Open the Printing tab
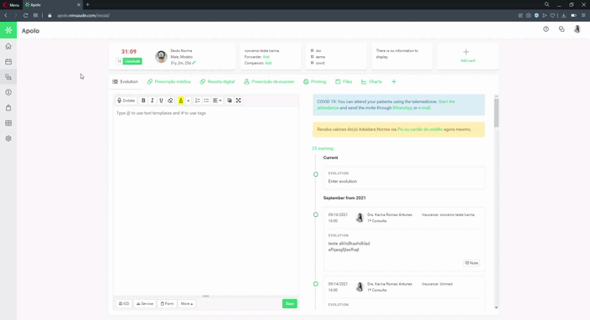 [x=314, y=81]
